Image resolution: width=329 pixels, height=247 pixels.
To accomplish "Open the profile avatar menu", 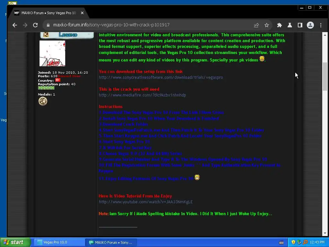I will click(310, 25).
